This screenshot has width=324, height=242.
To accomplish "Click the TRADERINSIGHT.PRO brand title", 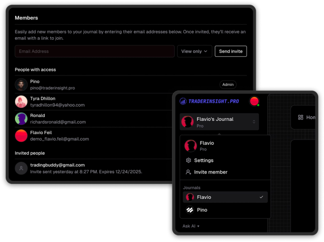I will point(214,101).
